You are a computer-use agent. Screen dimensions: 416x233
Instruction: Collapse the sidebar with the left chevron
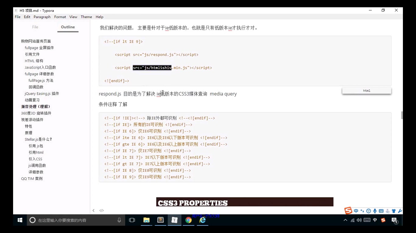(93, 211)
